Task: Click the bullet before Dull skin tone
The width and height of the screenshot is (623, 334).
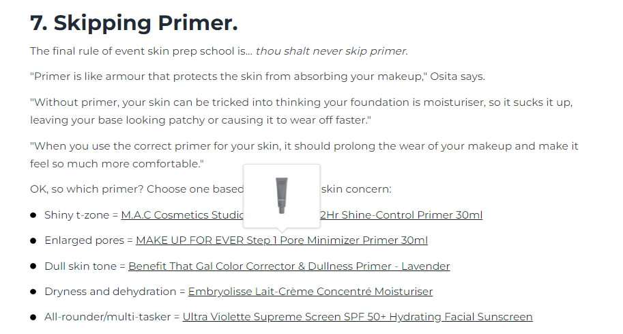Action: pos(33,266)
